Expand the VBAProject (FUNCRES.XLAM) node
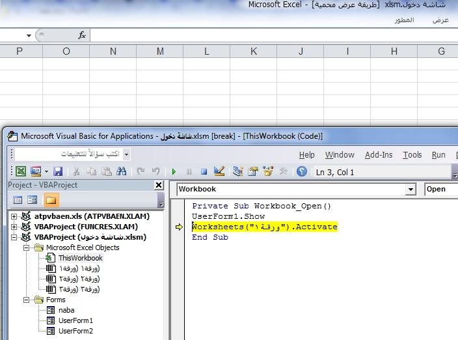Screen dimensions: 458x340 pos(14,227)
